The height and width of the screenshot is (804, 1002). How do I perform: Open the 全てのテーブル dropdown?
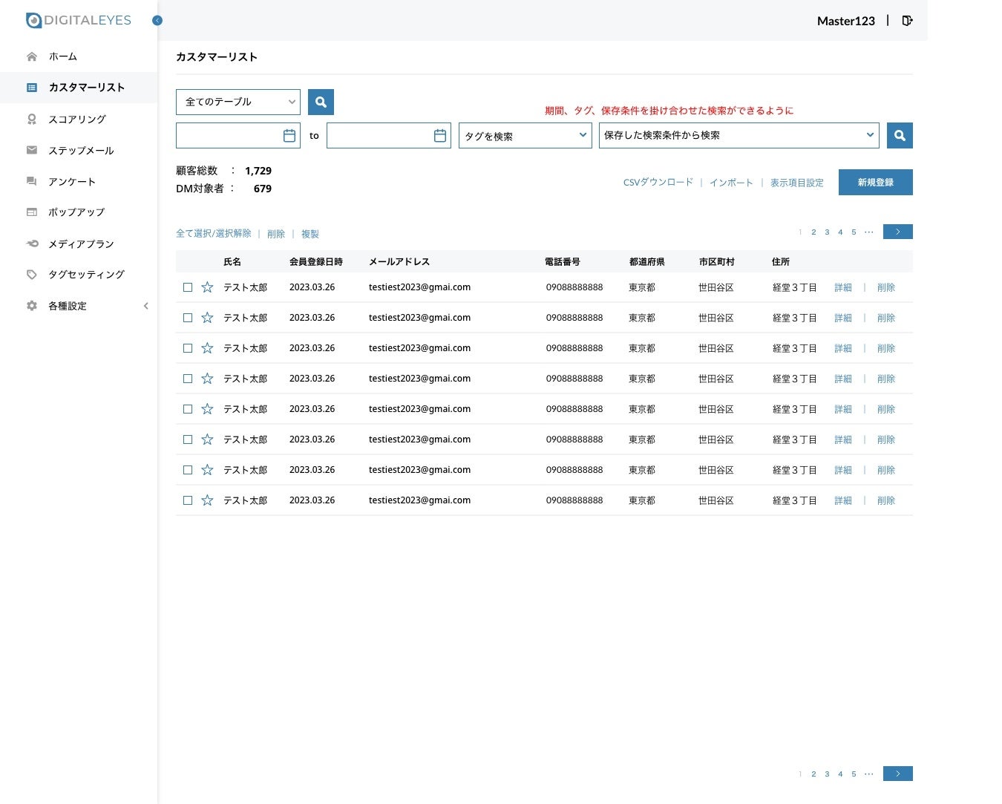(238, 102)
